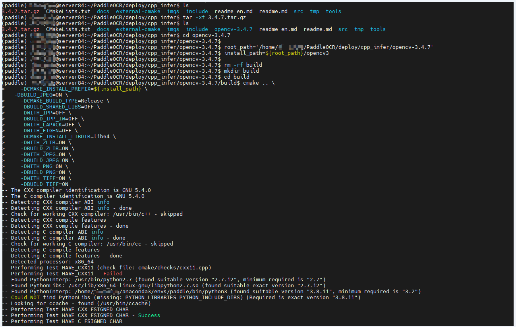Click the 'mkdir build' command
Screen dimensions: 516x327
pos(242,71)
